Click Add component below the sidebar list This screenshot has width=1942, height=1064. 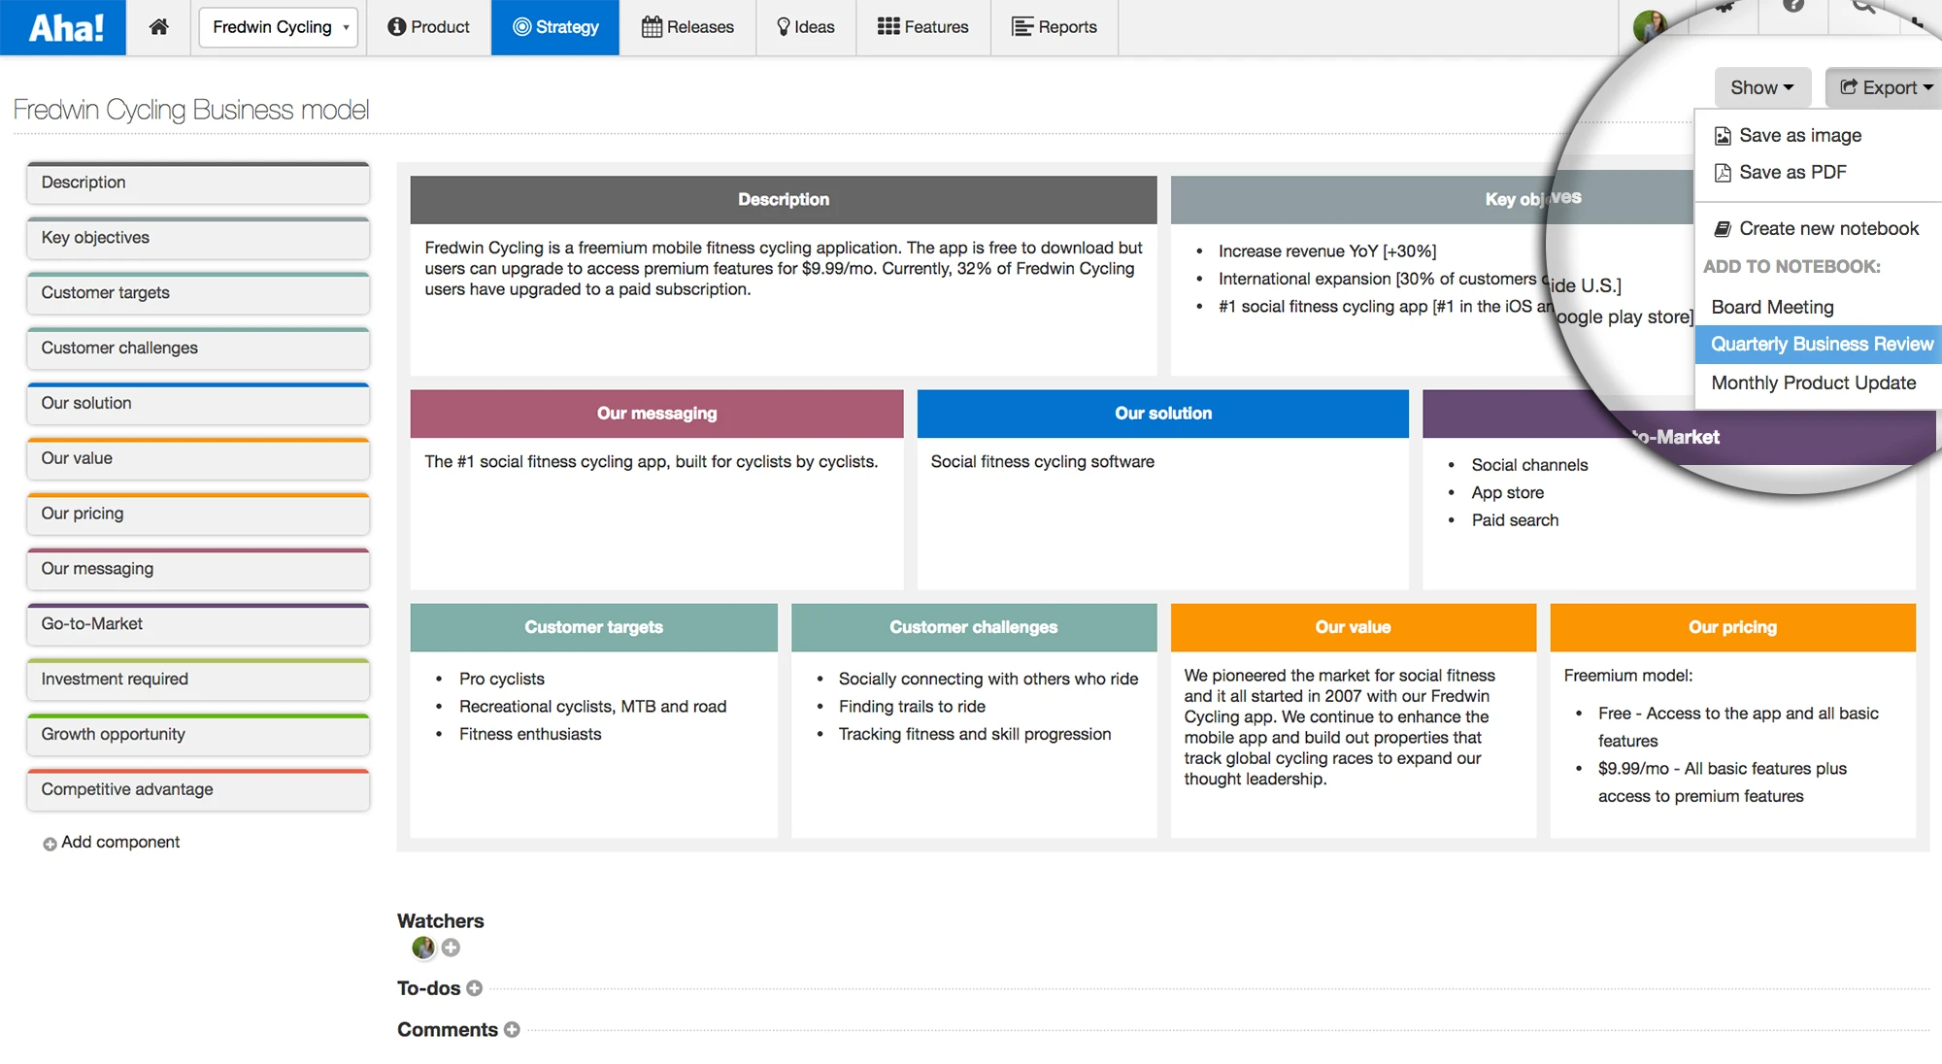pos(112,843)
